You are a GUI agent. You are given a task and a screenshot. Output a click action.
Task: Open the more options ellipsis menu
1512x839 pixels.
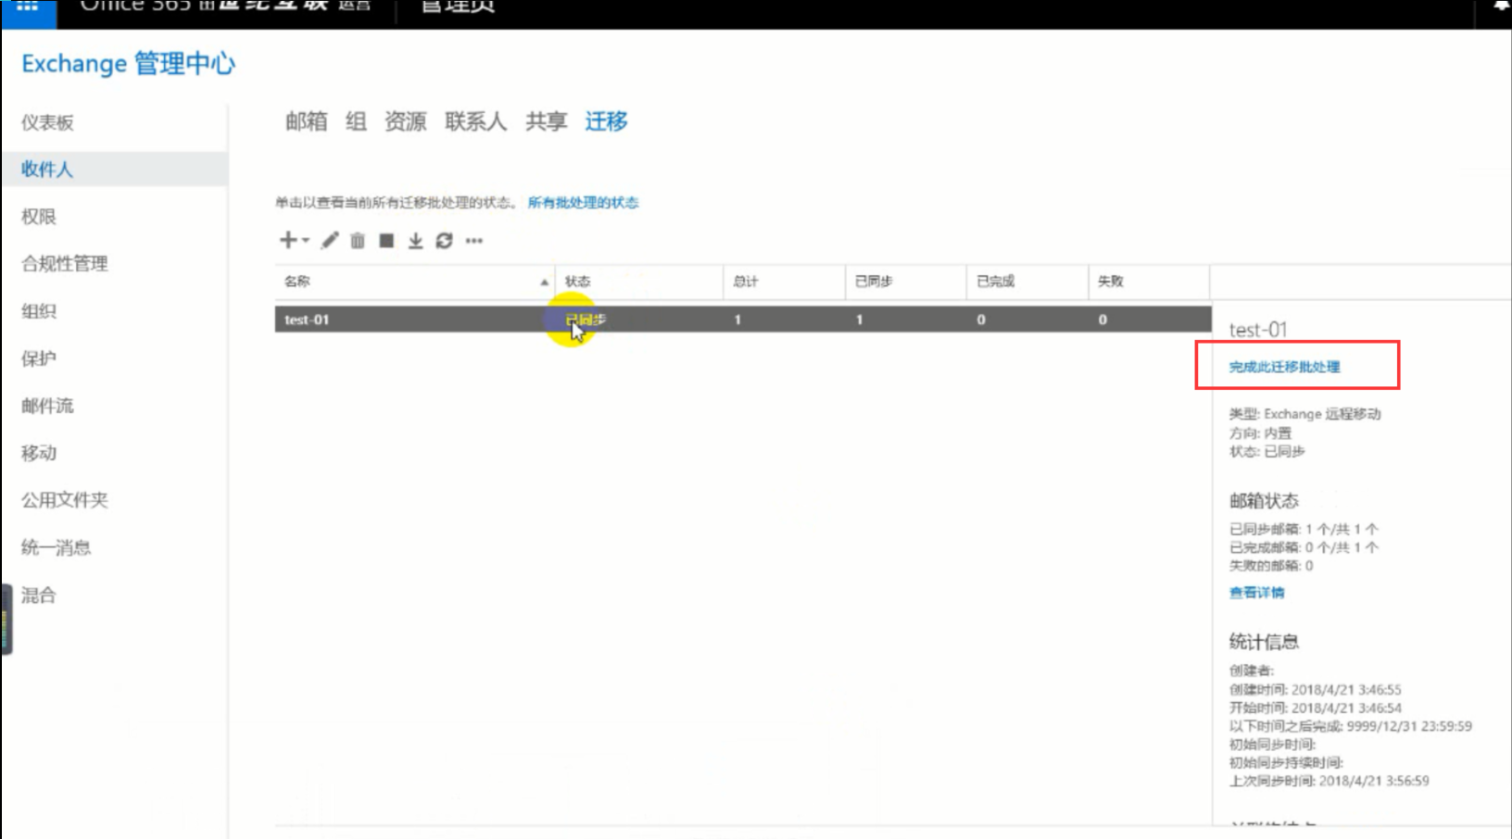[x=474, y=241]
